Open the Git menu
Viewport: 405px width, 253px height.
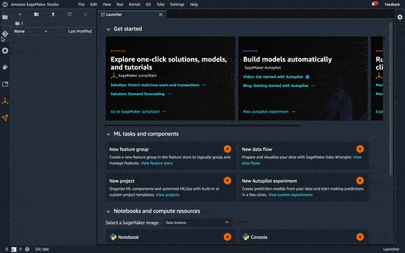(148, 5)
